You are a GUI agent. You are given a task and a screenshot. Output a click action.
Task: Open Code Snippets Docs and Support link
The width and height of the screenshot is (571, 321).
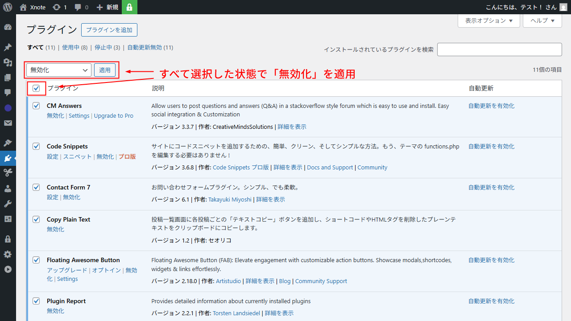point(330,167)
